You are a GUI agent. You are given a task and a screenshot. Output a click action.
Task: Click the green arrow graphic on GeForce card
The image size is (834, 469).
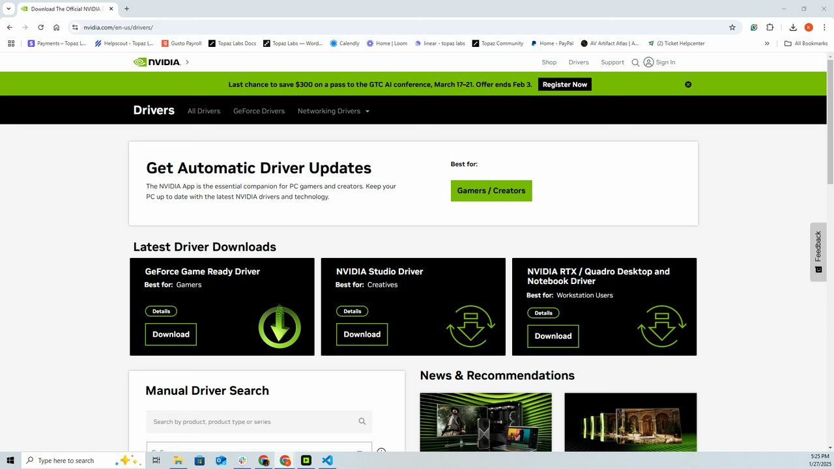click(280, 326)
